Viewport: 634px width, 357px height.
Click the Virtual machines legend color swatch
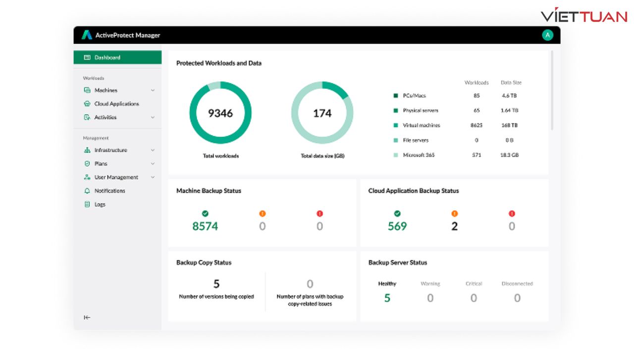[x=396, y=125]
